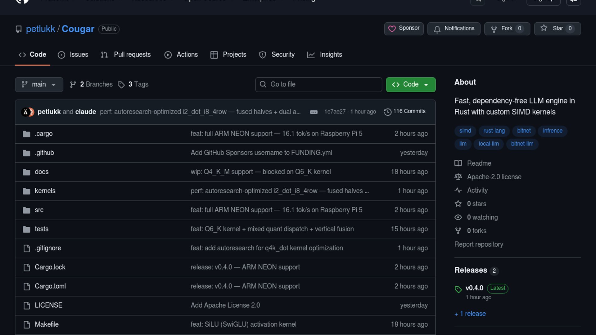Expand commit message ellipsis button

[x=314, y=112]
